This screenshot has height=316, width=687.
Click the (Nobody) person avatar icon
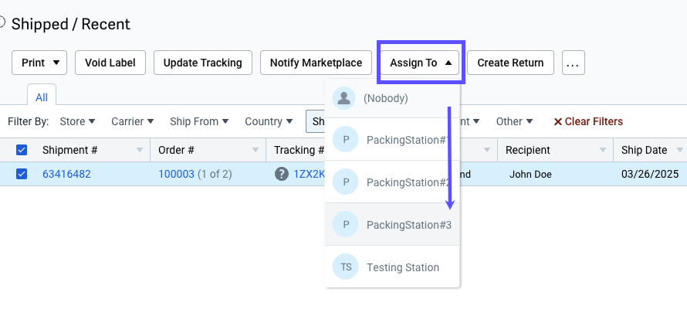pos(344,98)
